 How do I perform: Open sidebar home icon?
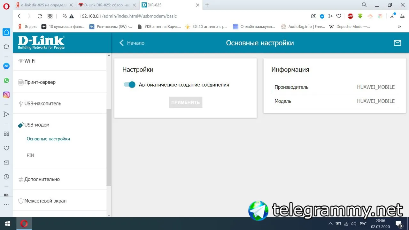click(x=6, y=32)
